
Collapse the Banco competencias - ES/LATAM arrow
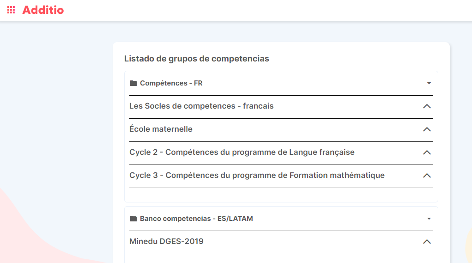click(x=429, y=219)
